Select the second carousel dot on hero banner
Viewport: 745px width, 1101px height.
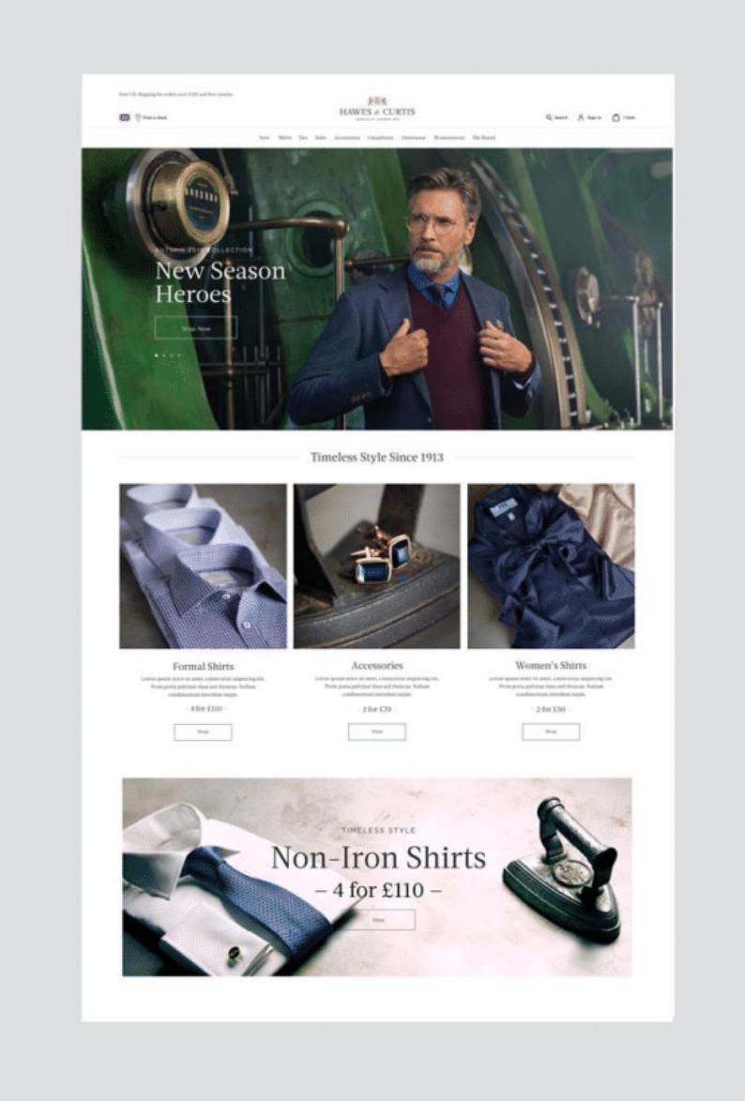164,355
